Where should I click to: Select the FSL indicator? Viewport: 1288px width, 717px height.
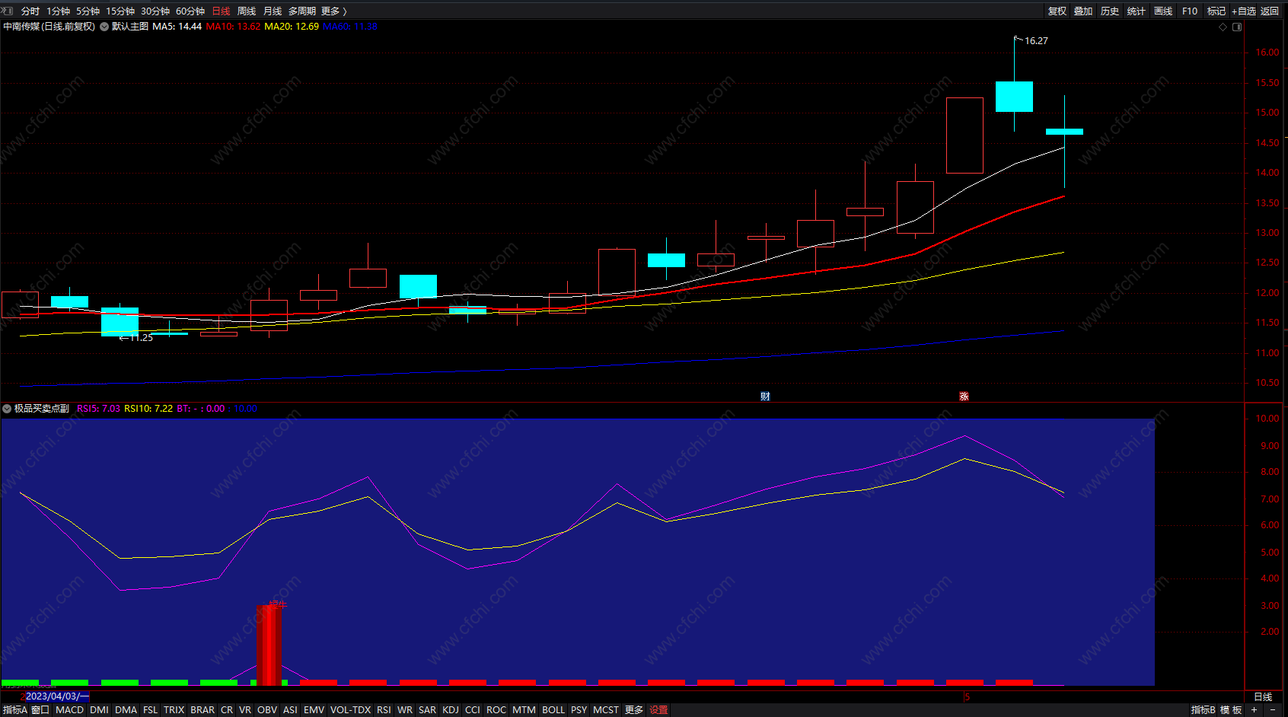coord(151,709)
